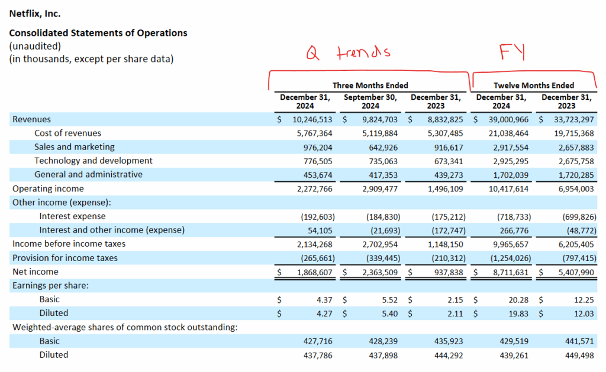606x372 pixels.
Task: Select the pre-tax income value 2,134,268
Action: point(315,245)
